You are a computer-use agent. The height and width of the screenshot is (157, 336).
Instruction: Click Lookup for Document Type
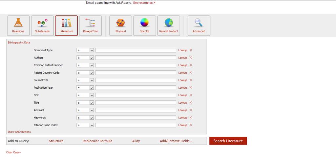point(182,50)
